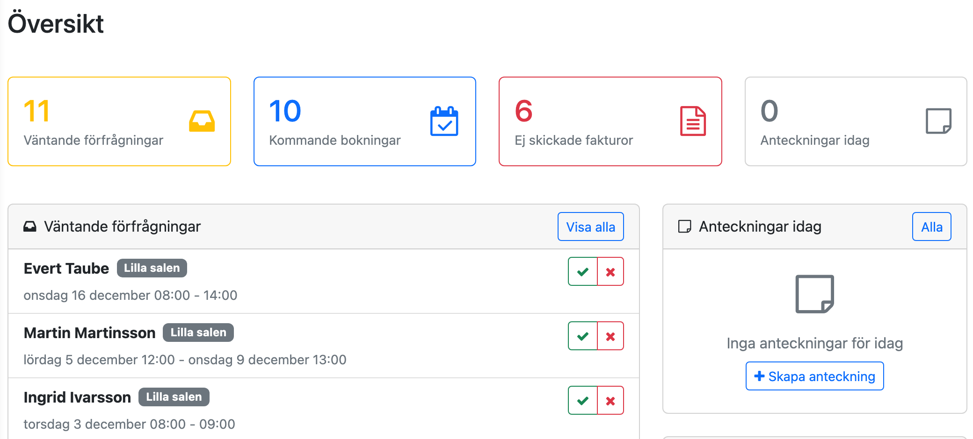Open the 11 Väntande förfrågningar card
This screenshot has height=439, width=973.
119,121
